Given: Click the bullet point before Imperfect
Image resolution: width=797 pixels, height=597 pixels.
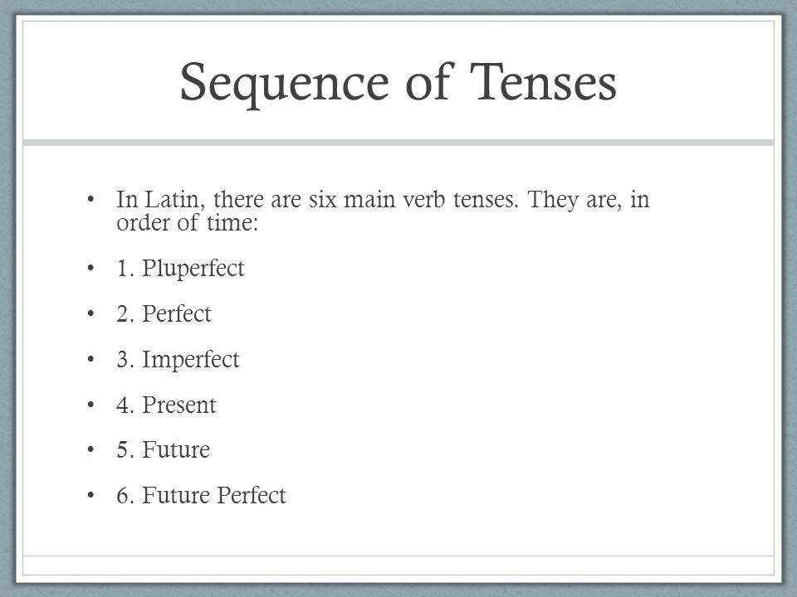Looking at the screenshot, I should coord(91,359).
